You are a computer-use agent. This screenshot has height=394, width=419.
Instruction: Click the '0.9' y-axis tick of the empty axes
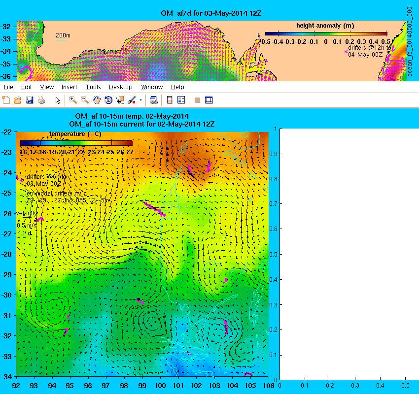pos(274,154)
